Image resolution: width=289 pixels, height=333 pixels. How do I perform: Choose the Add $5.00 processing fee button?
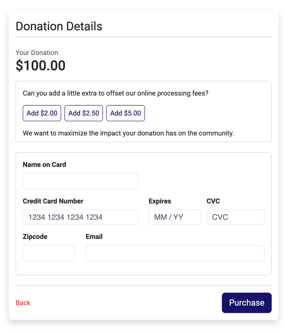pyautogui.click(x=125, y=113)
